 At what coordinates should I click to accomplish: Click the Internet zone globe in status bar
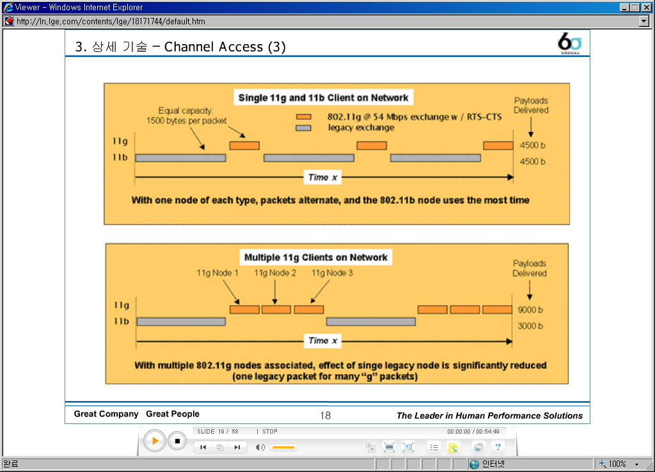click(x=474, y=464)
